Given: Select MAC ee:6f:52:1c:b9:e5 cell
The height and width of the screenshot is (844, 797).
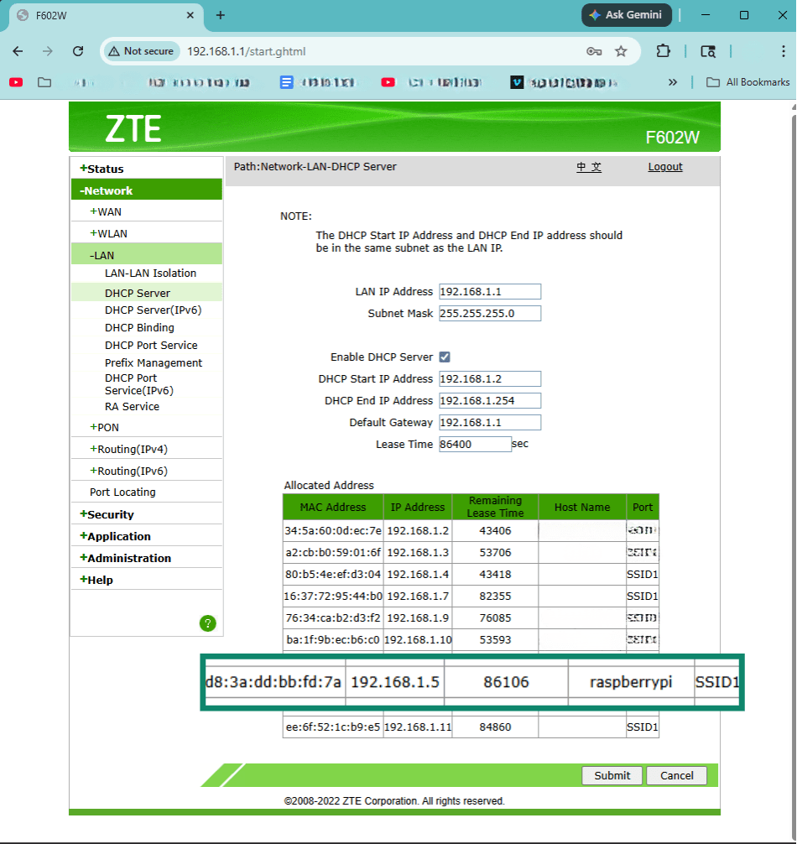Looking at the screenshot, I should (333, 727).
